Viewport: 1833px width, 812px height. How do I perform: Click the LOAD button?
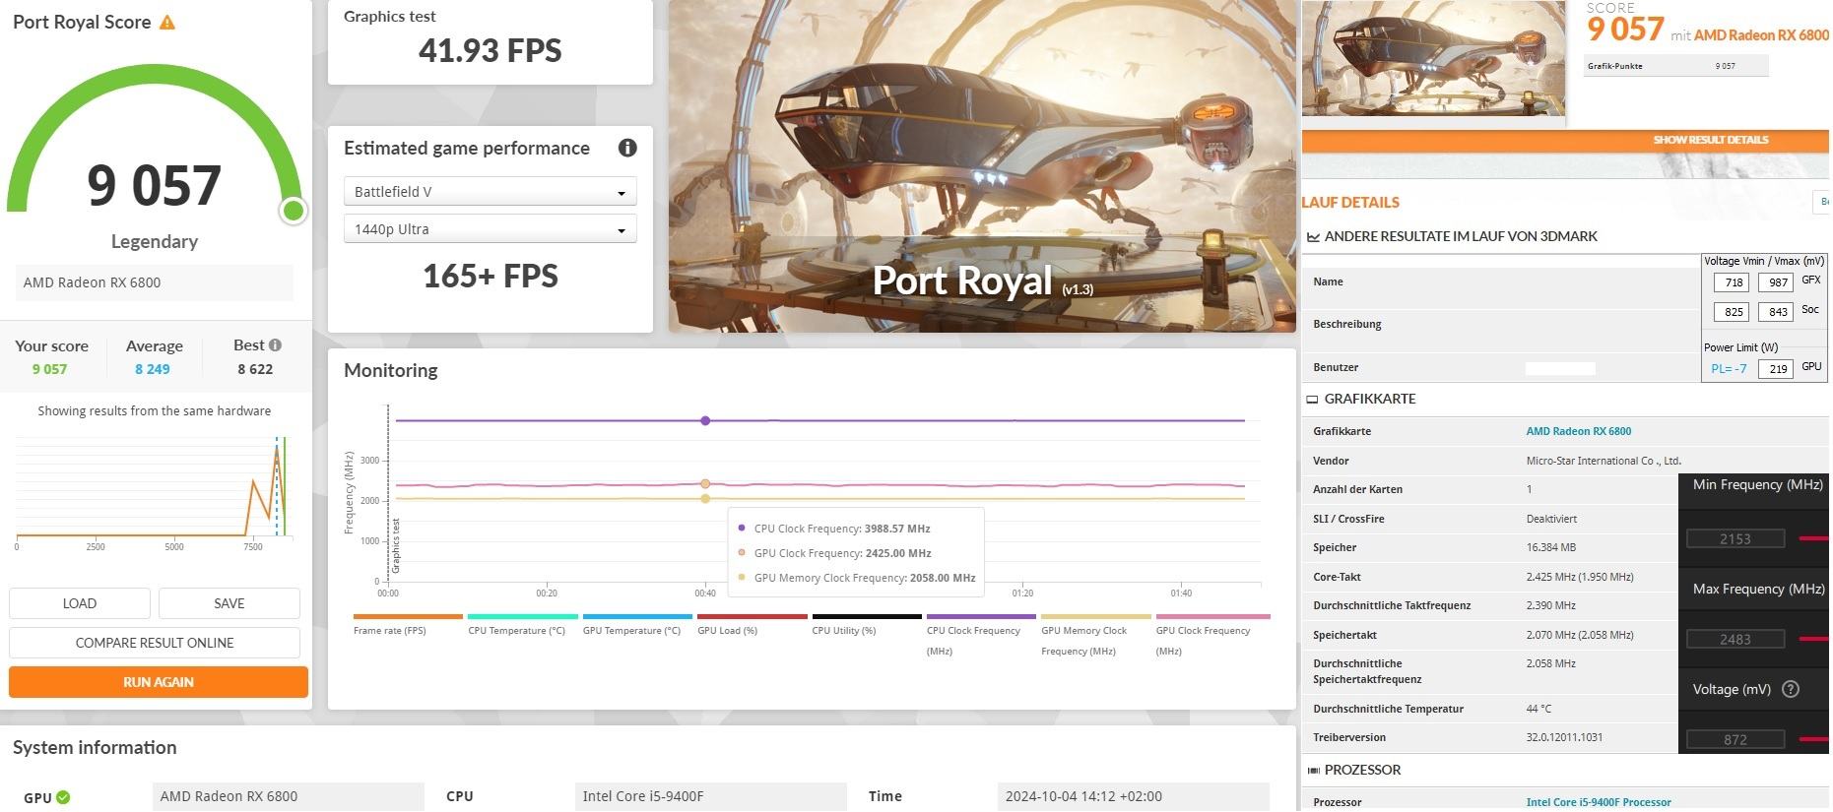[80, 603]
